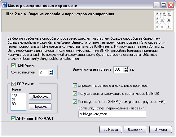
Task: Go back with << Назад button
Action: click(x=111, y=130)
